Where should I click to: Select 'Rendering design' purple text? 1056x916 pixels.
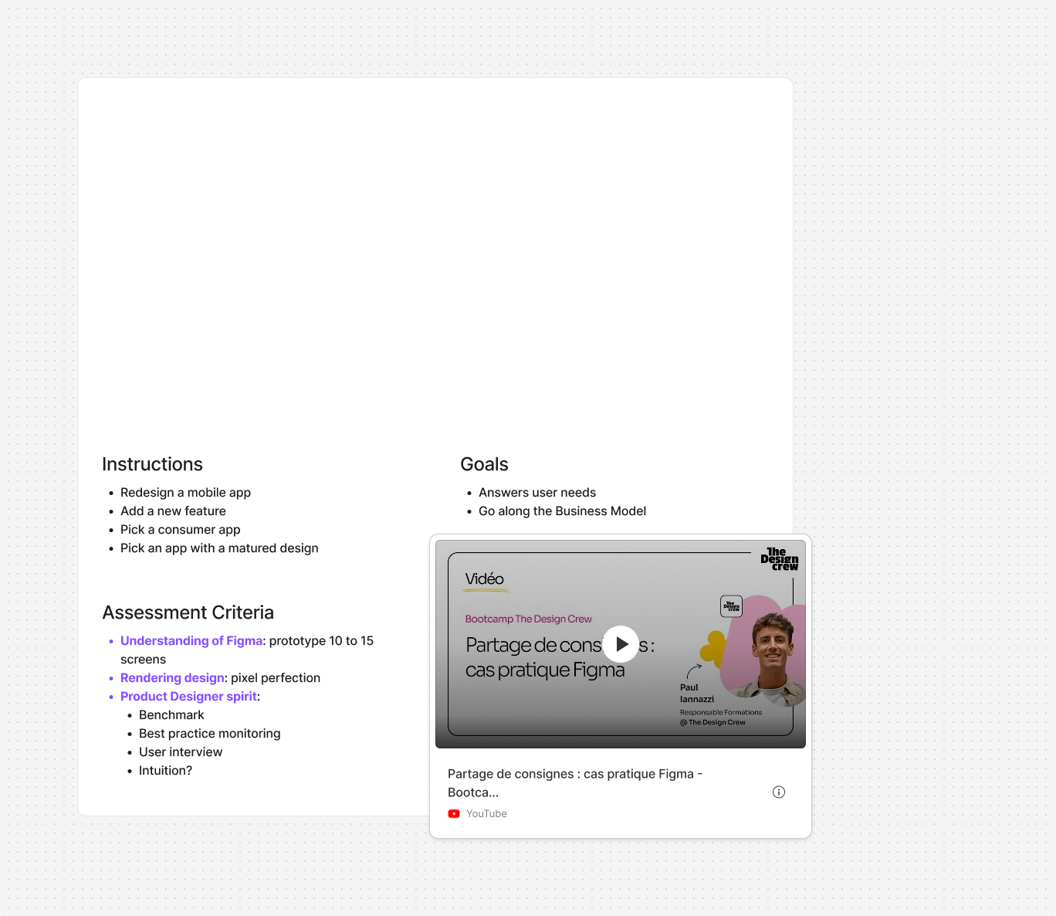[x=172, y=677]
